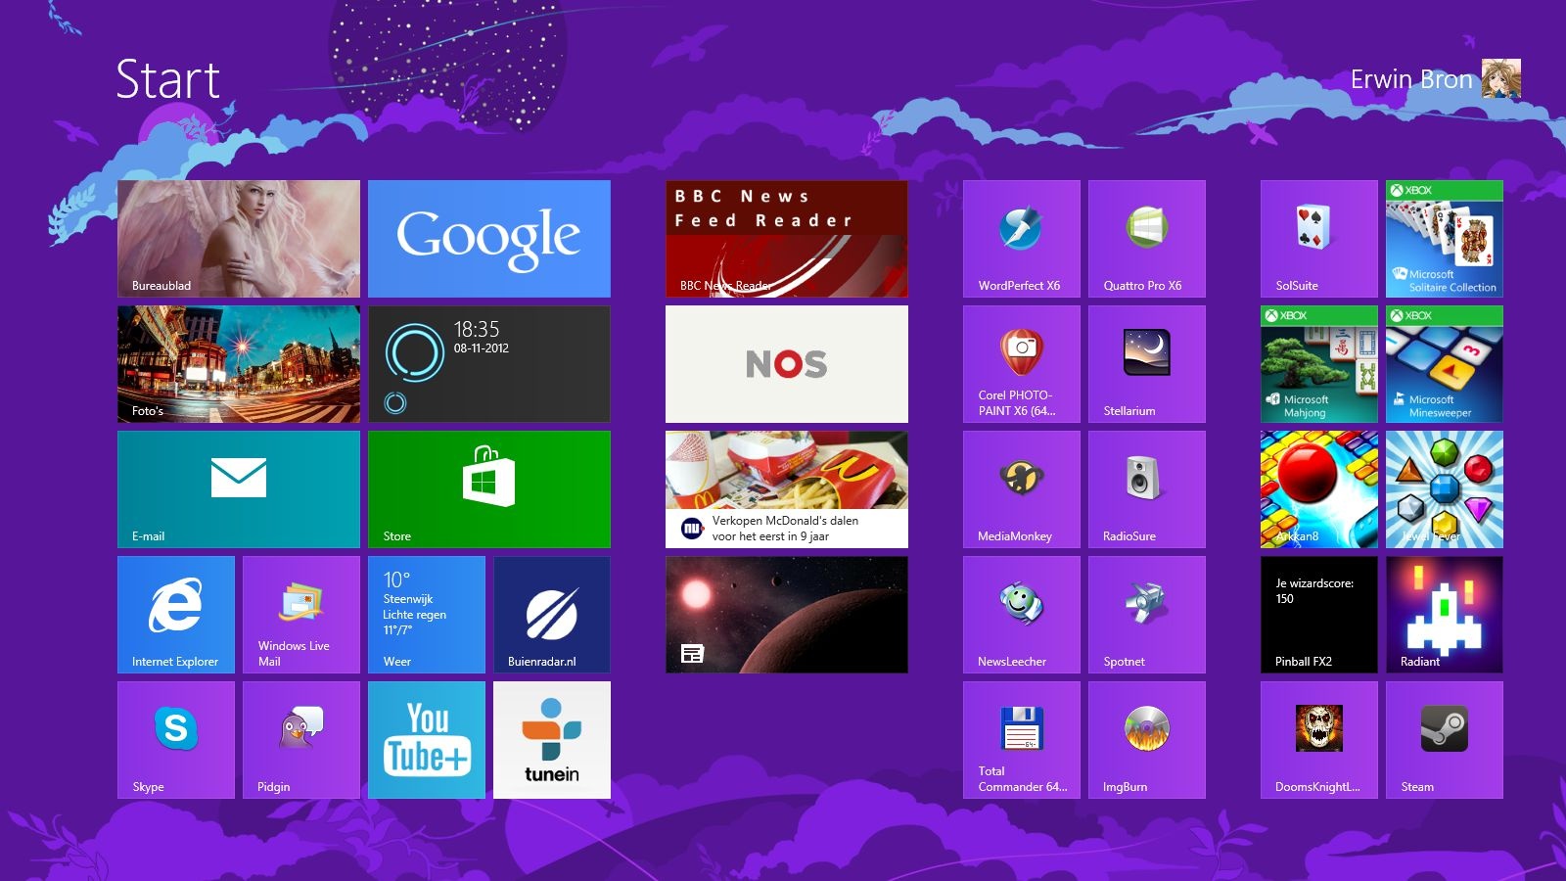Launch Internet Explorer
Viewport: 1566px width, 881px height.
(x=176, y=615)
